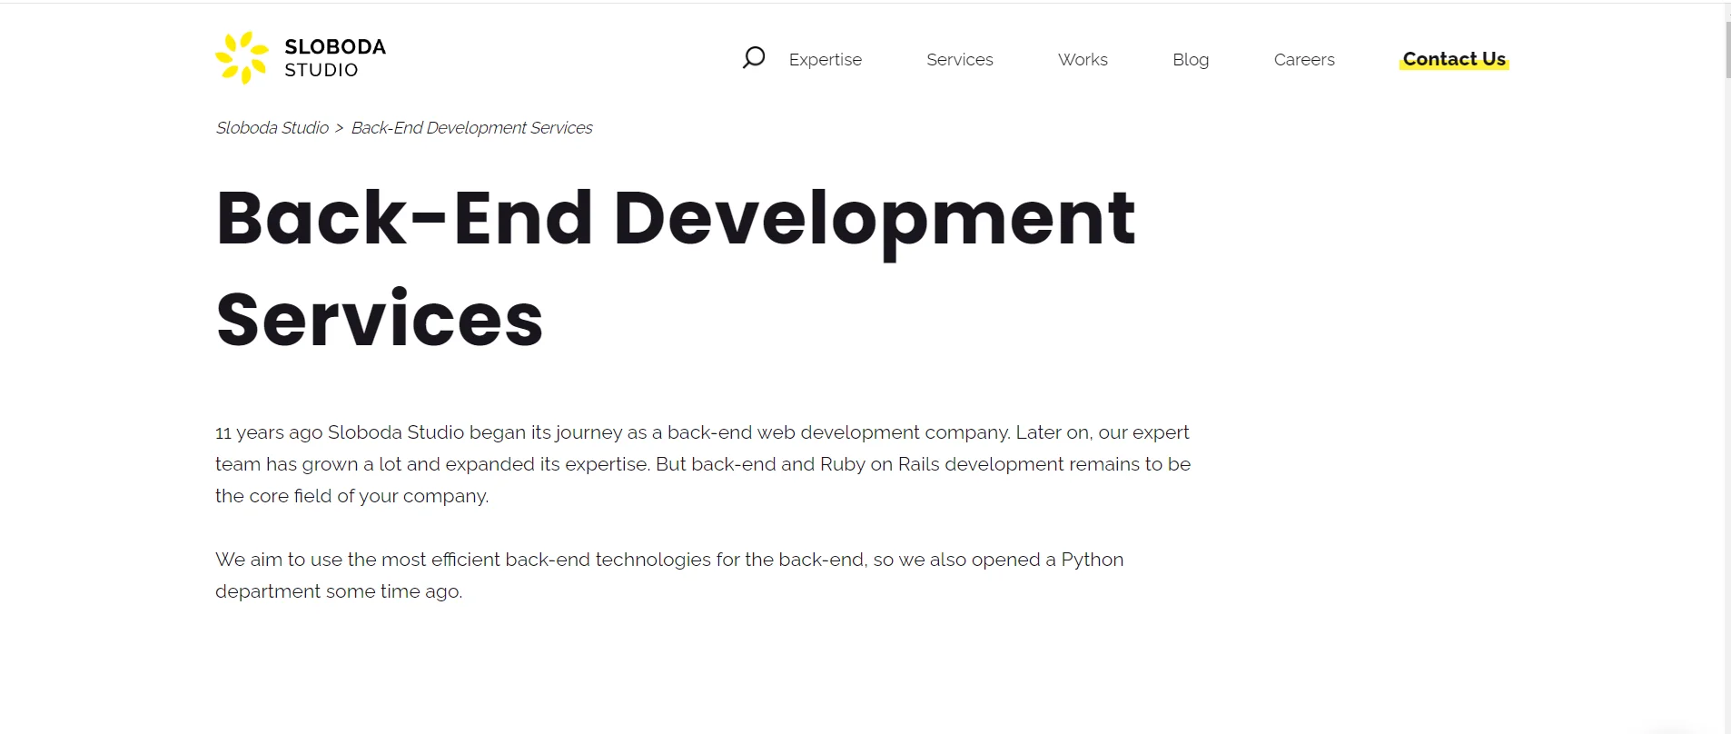The width and height of the screenshot is (1731, 734).
Task: Open the Careers page link
Action: 1304,59
